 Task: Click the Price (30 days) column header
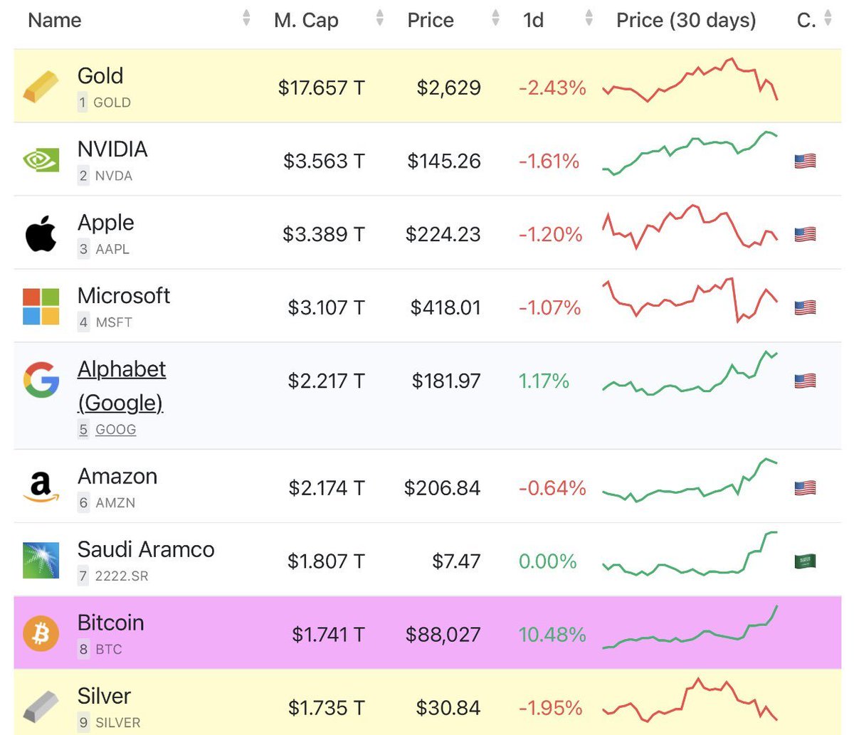tap(686, 20)
